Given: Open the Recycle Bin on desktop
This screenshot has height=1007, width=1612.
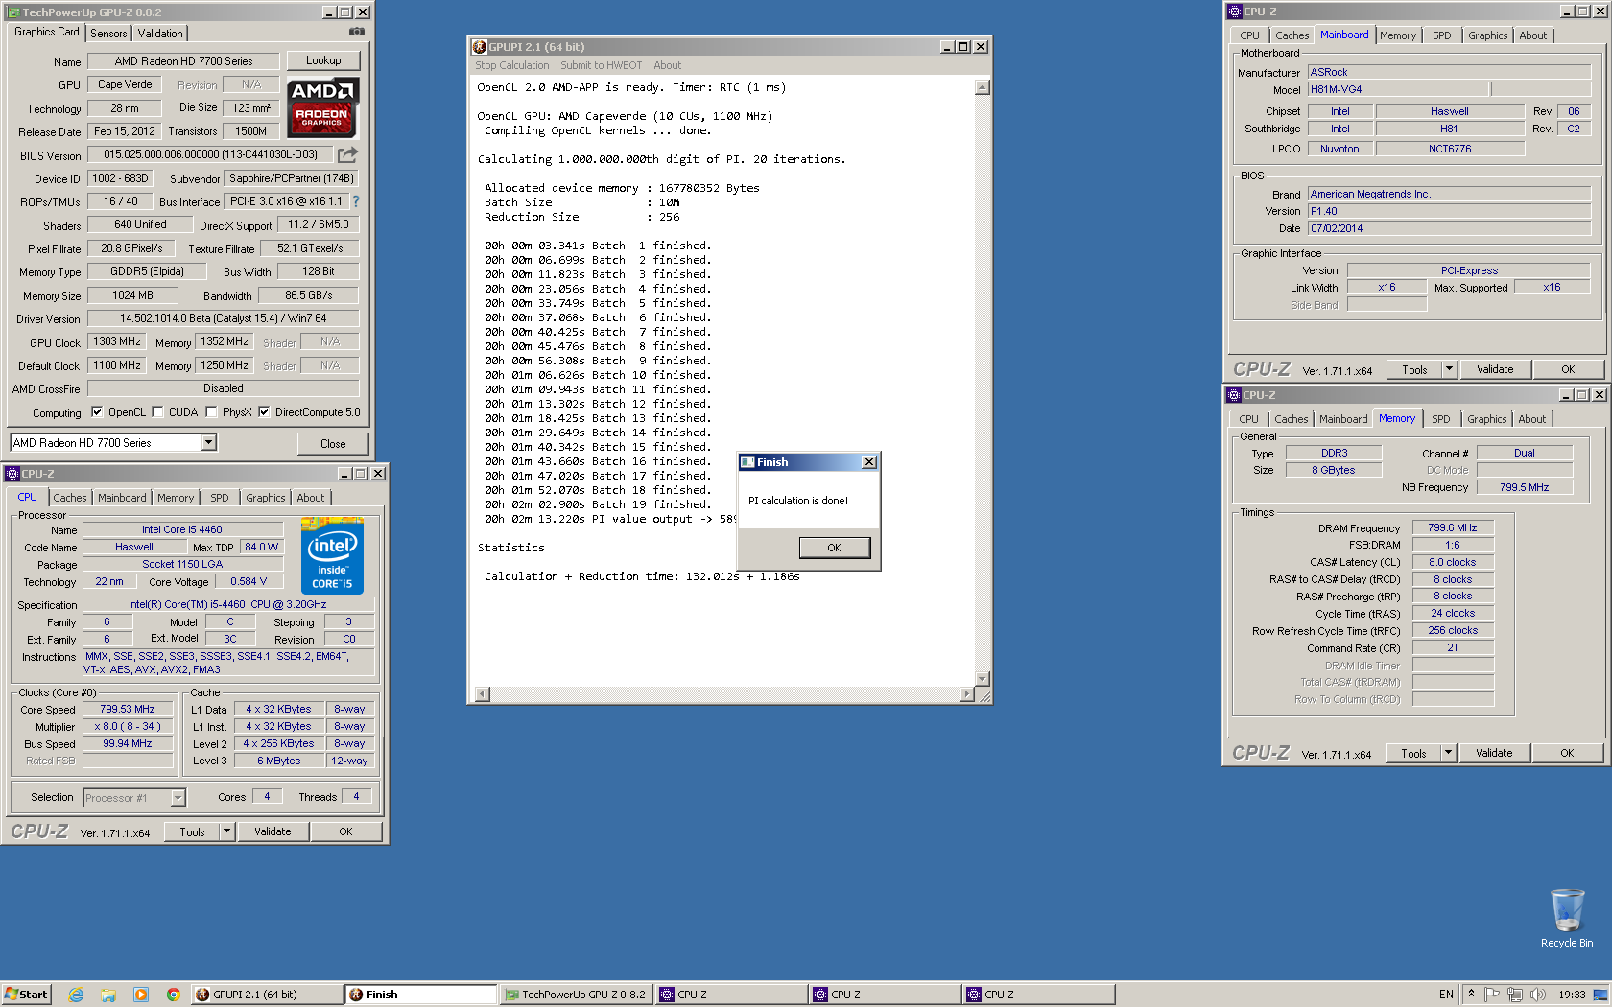Looking at the screenshot, I should [1567, 918].
